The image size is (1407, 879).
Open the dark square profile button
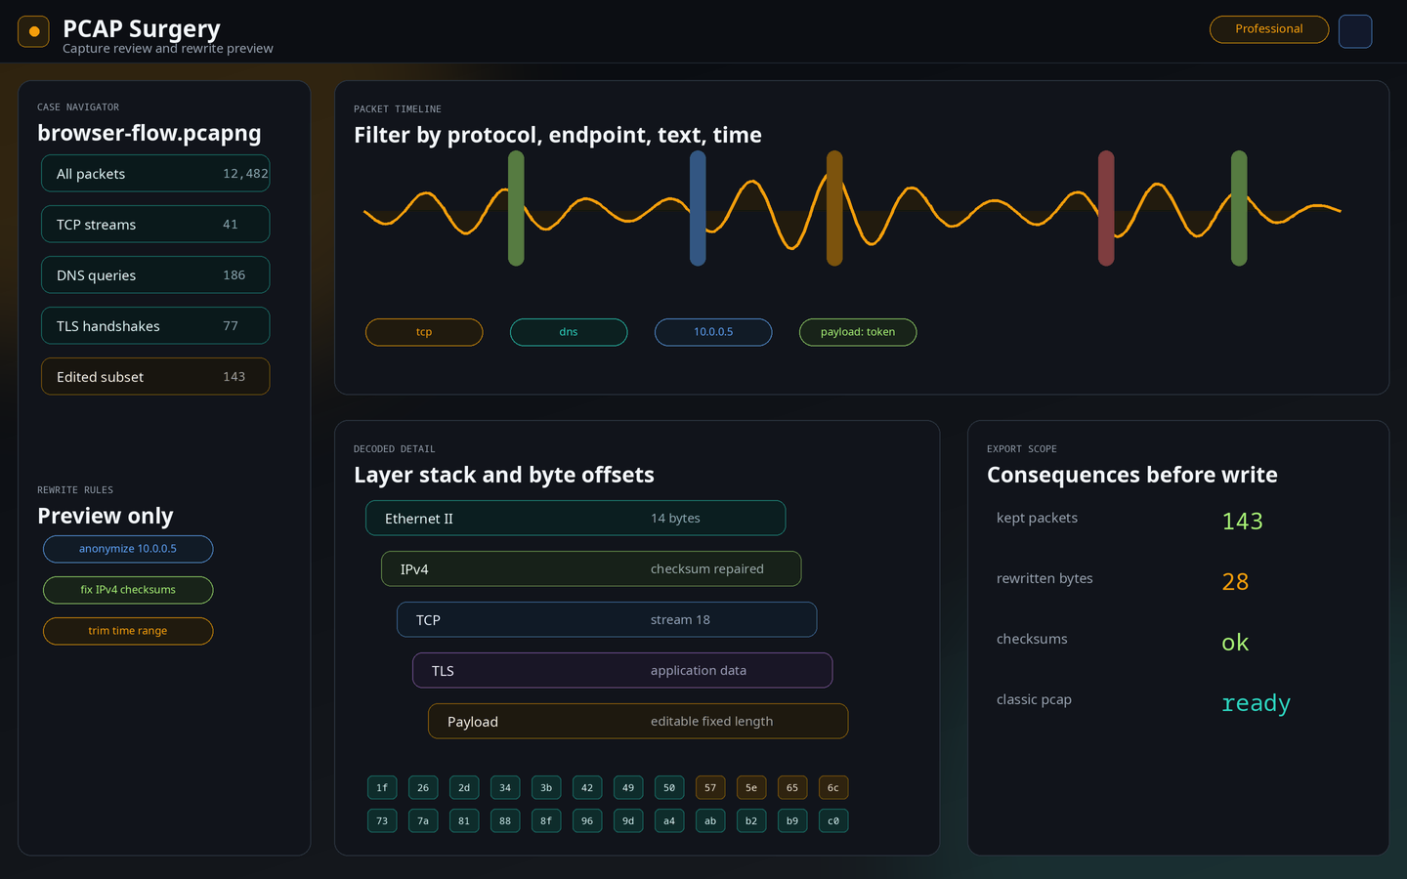[x=1355, y=31]
